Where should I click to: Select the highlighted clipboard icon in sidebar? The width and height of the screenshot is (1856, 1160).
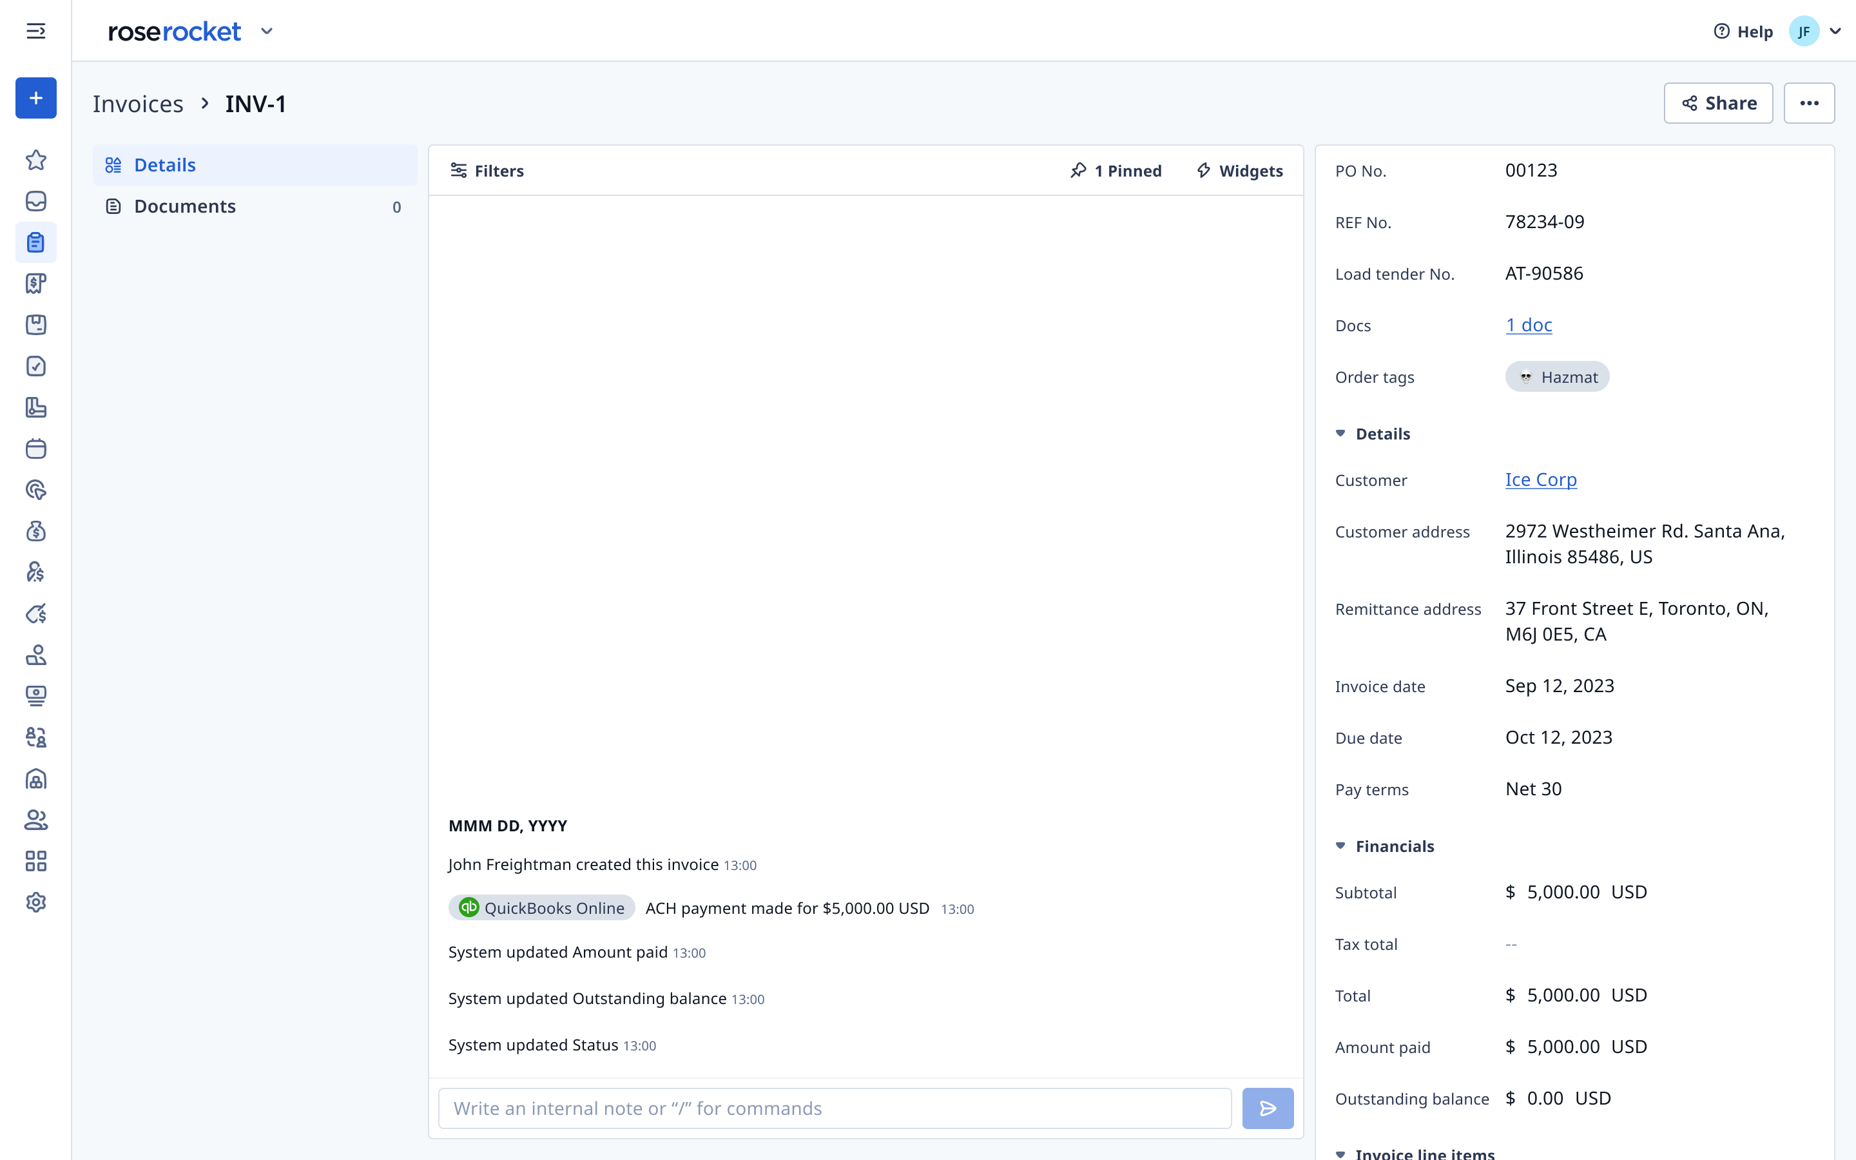36,242
